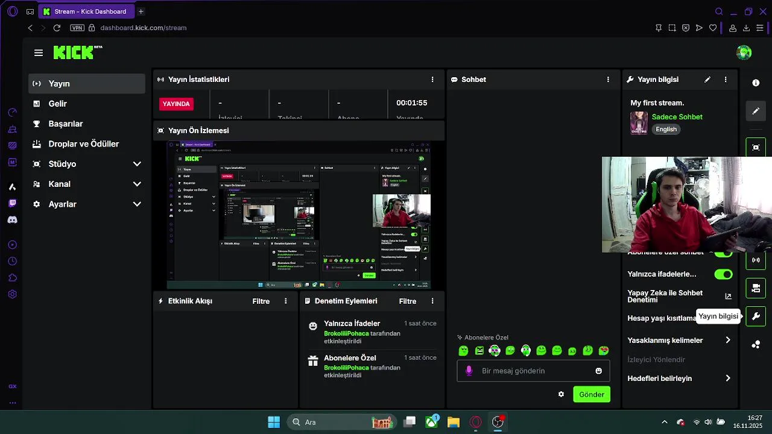Viewport: 772px width, 434px height.
Task: Open Opera sidebar history clock icon
Action: coord(12,261)
